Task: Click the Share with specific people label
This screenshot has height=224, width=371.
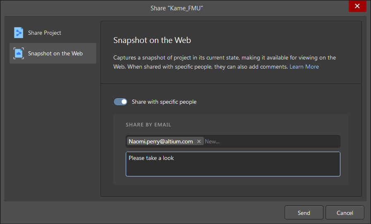Action: coord(164,102)
